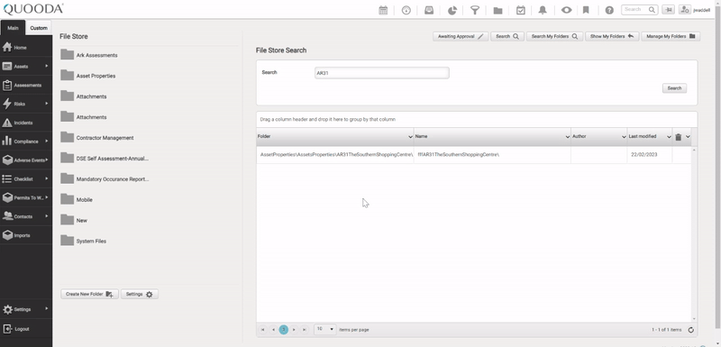
Task: Open the items per page dropdown
Action: (x=325, y=329)
